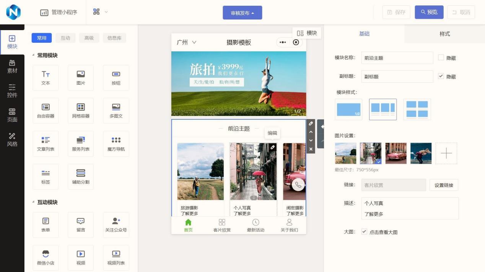Select the 魔方导航 module
485x272 pixels.
click(x=116, y=144)
